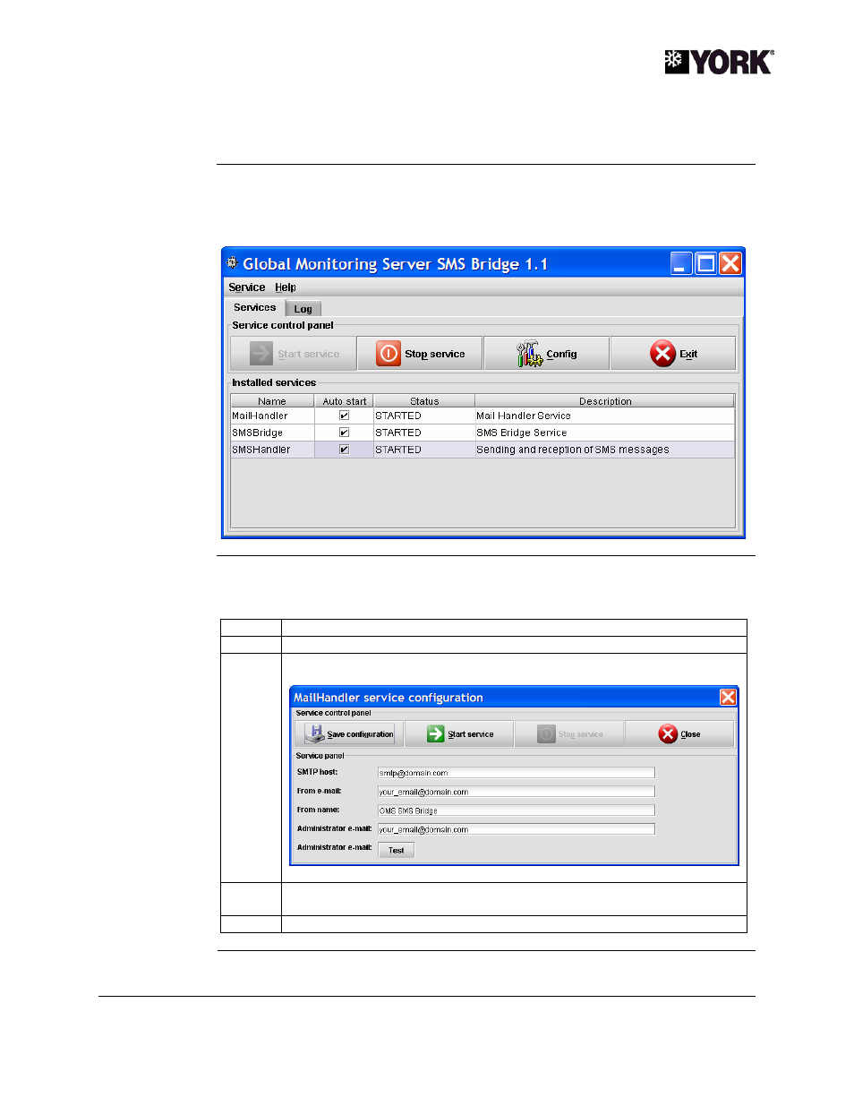Maximize the SMS Bridge window
This screenshot has height=1106, width=854.
coord(706,263)
